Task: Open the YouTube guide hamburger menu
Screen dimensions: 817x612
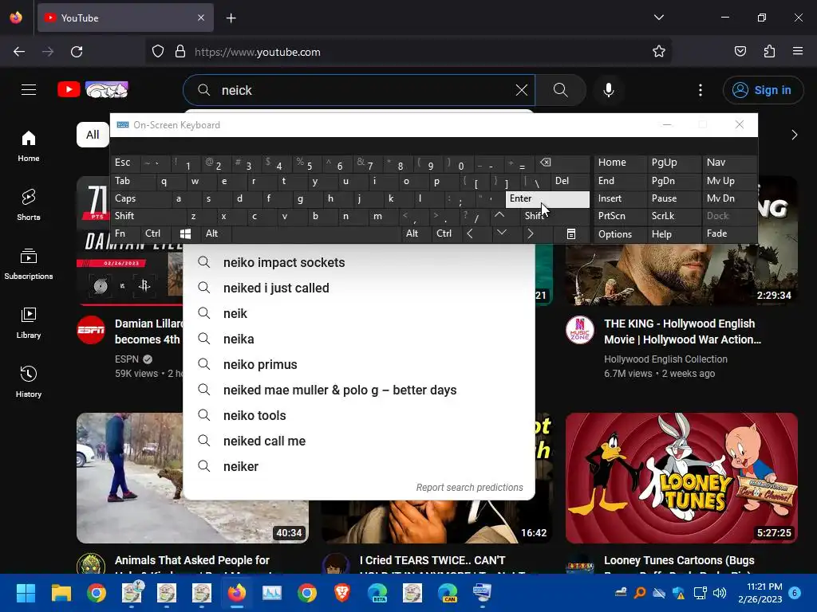Action: (29, 90)
